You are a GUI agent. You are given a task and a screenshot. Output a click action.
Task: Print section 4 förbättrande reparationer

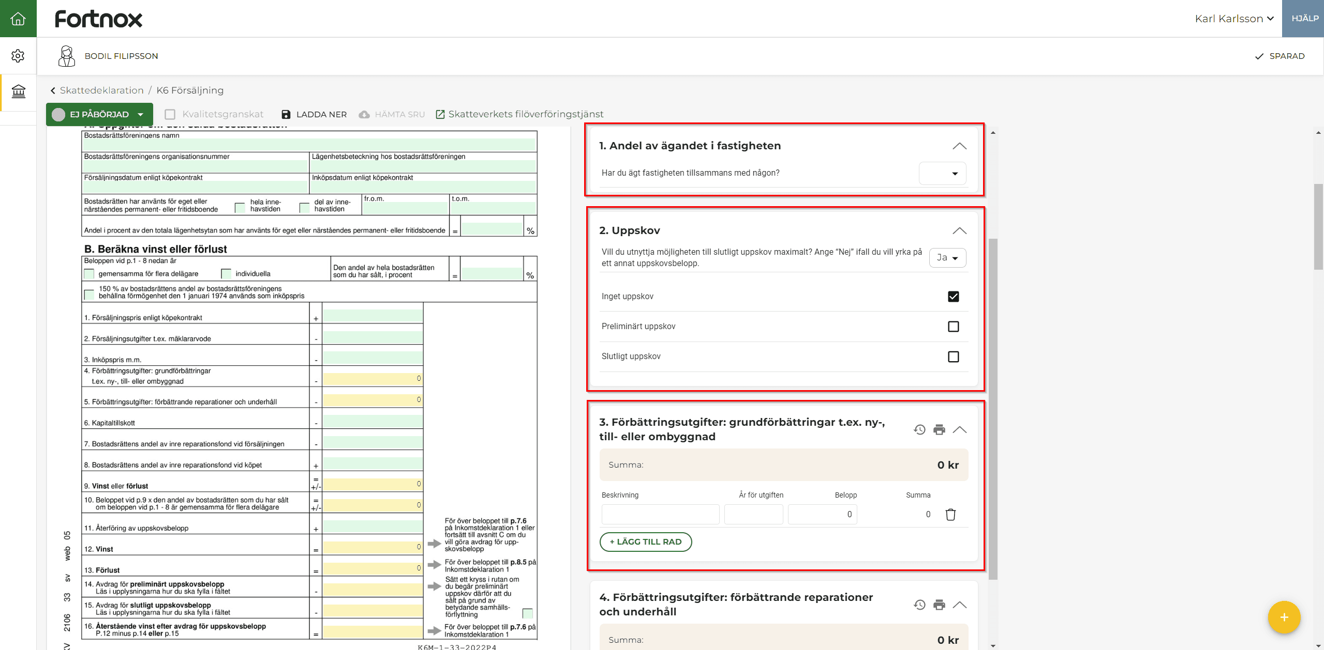click(939, 605)
